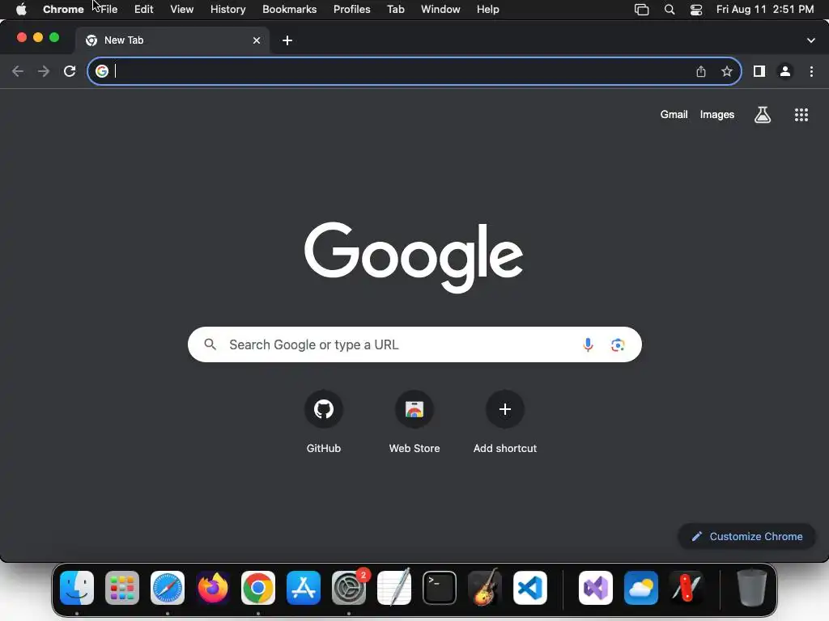Launch Firefox from the Dock
The image size is (829, 621).
(x=213, y=588)
